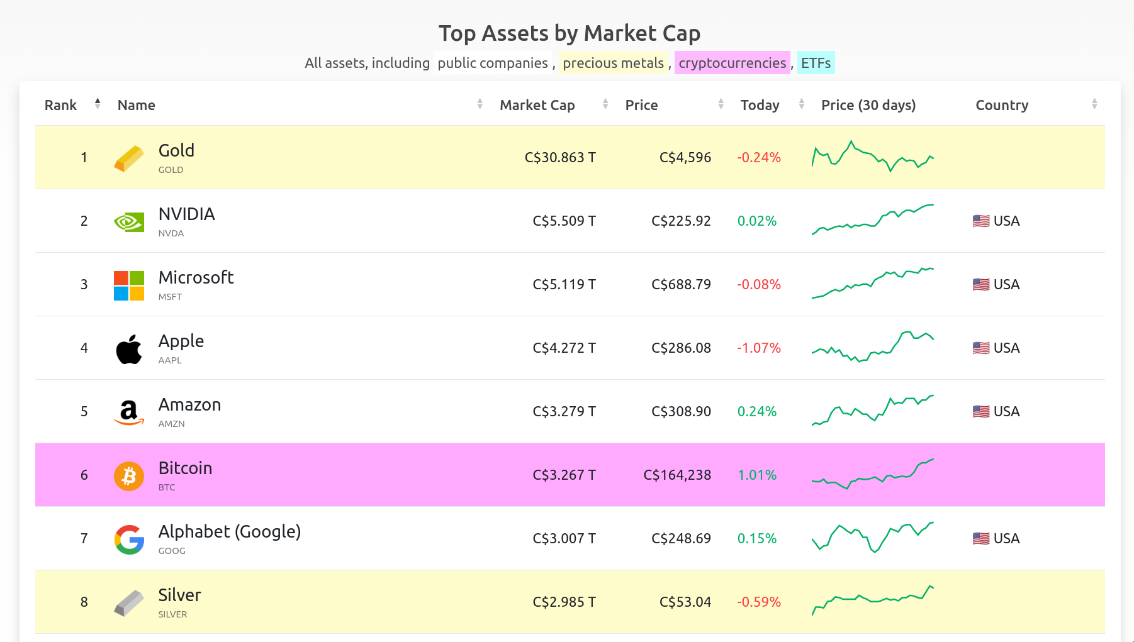Screen dimensions: 1134x642
Task: Click Amazon 30-day price chart
Action: tap(873, 411)
